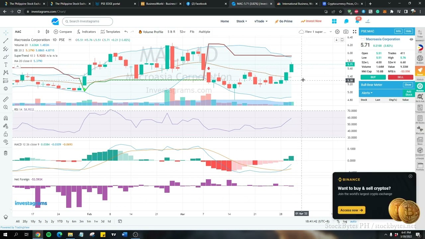
Task: Activate the zoom in magnifier tool
Action: (6, 107)
